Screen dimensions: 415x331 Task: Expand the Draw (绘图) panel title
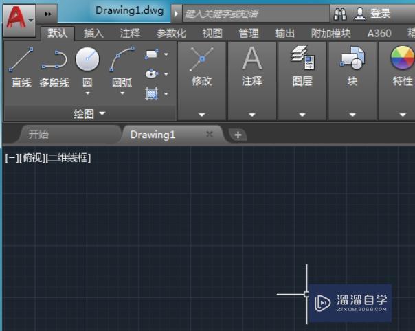point(89,114)
